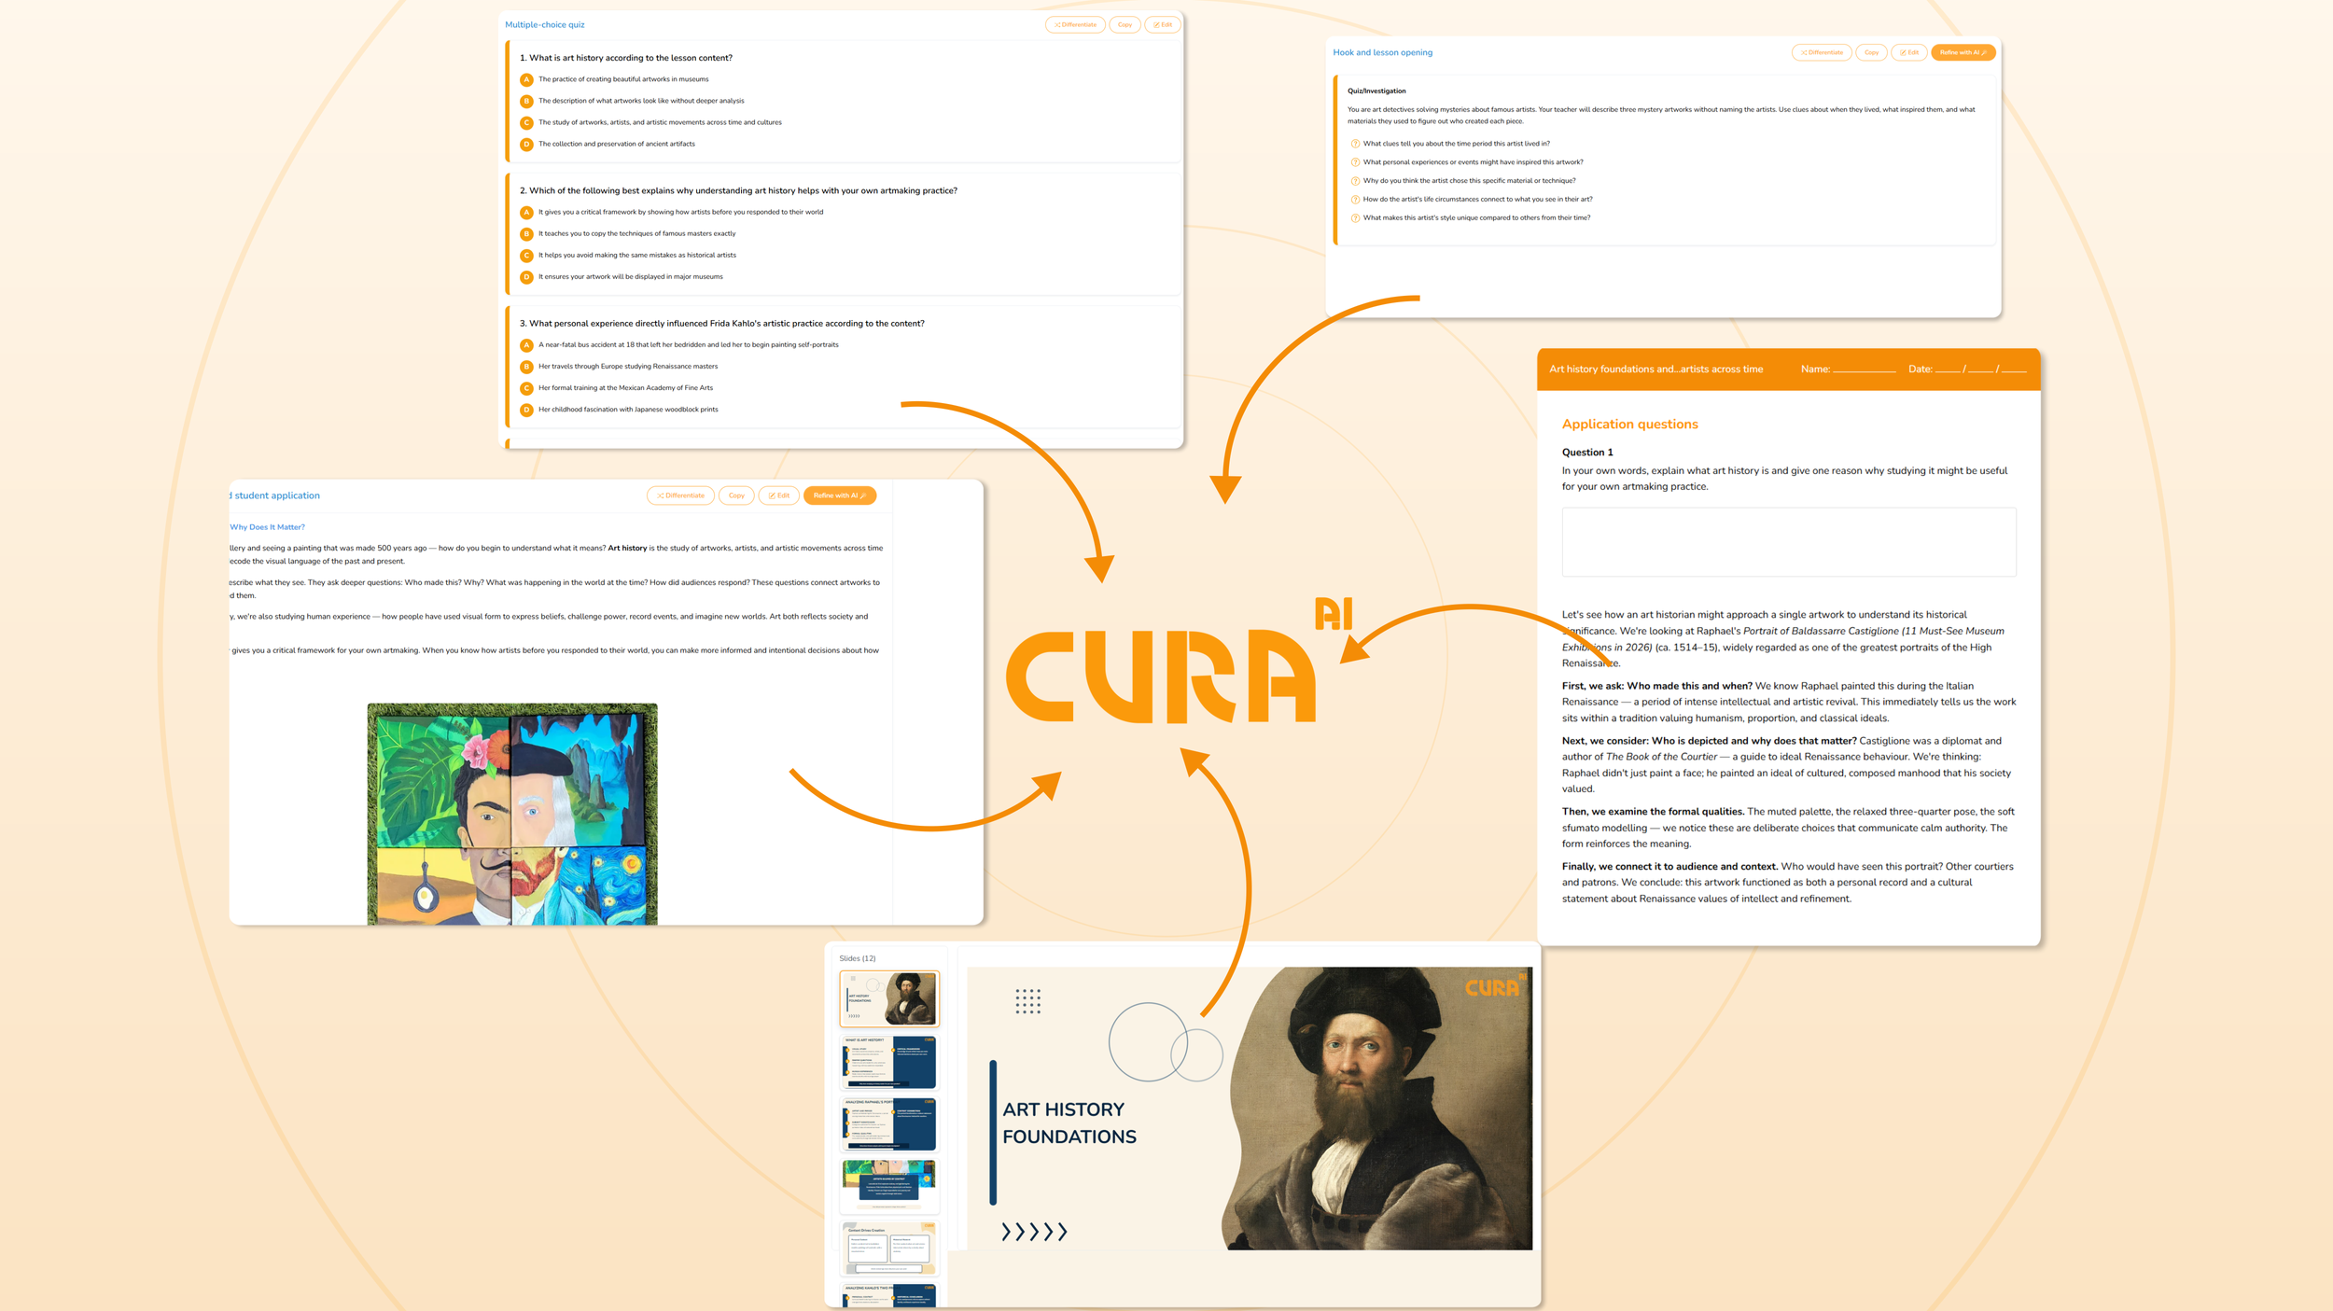2333x1311 pixels.
Task: Click the "ART HISTORY FOUNDATIONS" slide title
Action: [x=1069, y=1123]
